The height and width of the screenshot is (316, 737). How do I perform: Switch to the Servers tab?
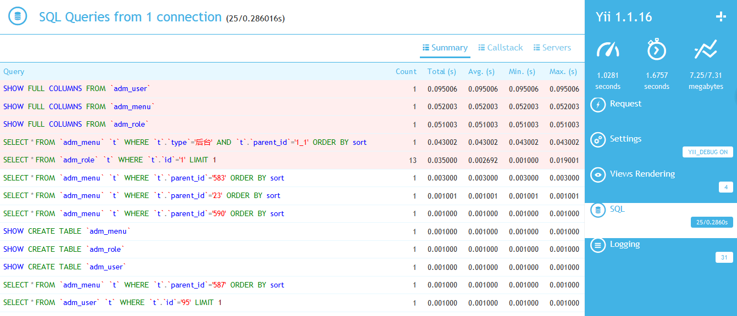552,48
